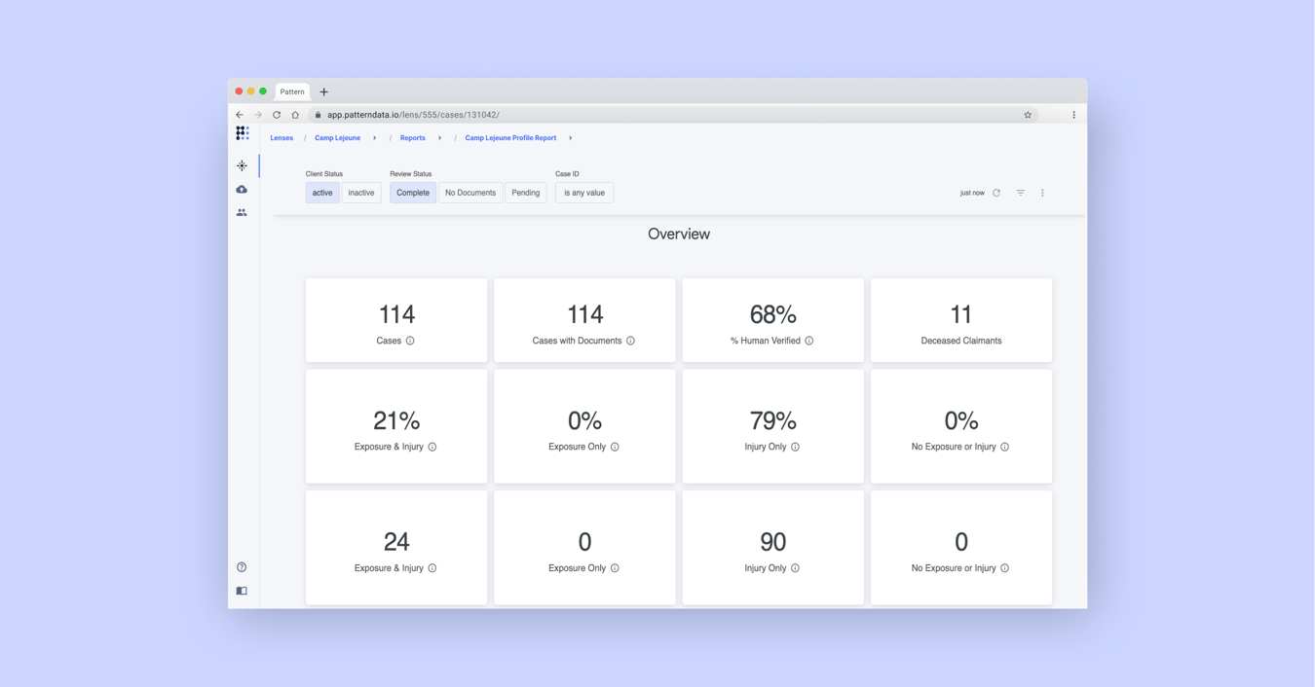The height and width of the screenshot is (687, 1315).
Task: Click the 79% value
Action: (773, 420)
